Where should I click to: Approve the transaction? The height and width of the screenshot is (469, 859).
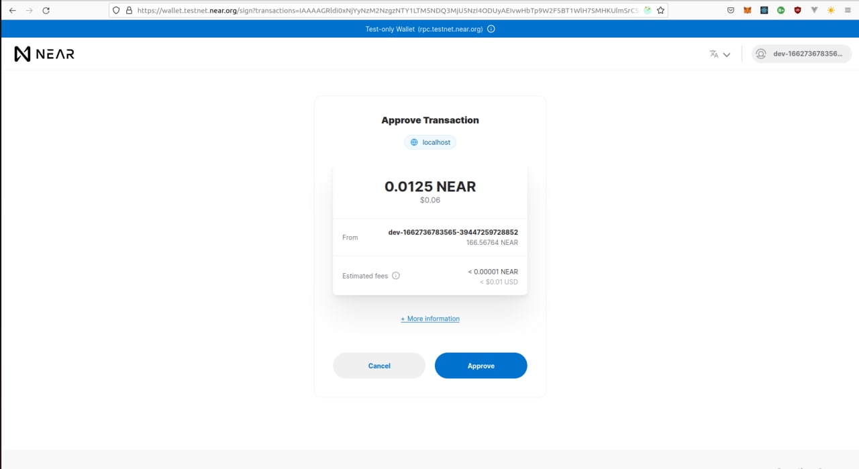[481, 366]
